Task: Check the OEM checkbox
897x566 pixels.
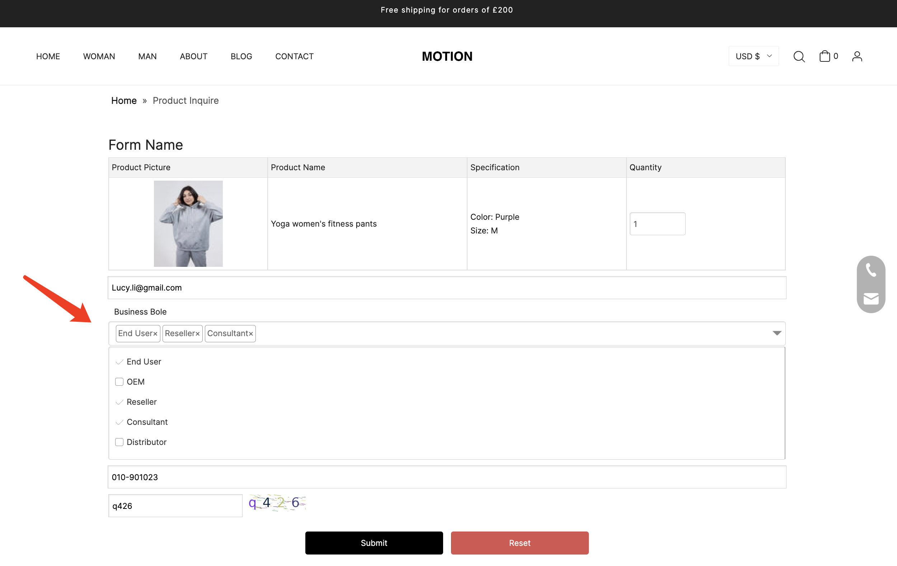Action: [x=119, y=381]
